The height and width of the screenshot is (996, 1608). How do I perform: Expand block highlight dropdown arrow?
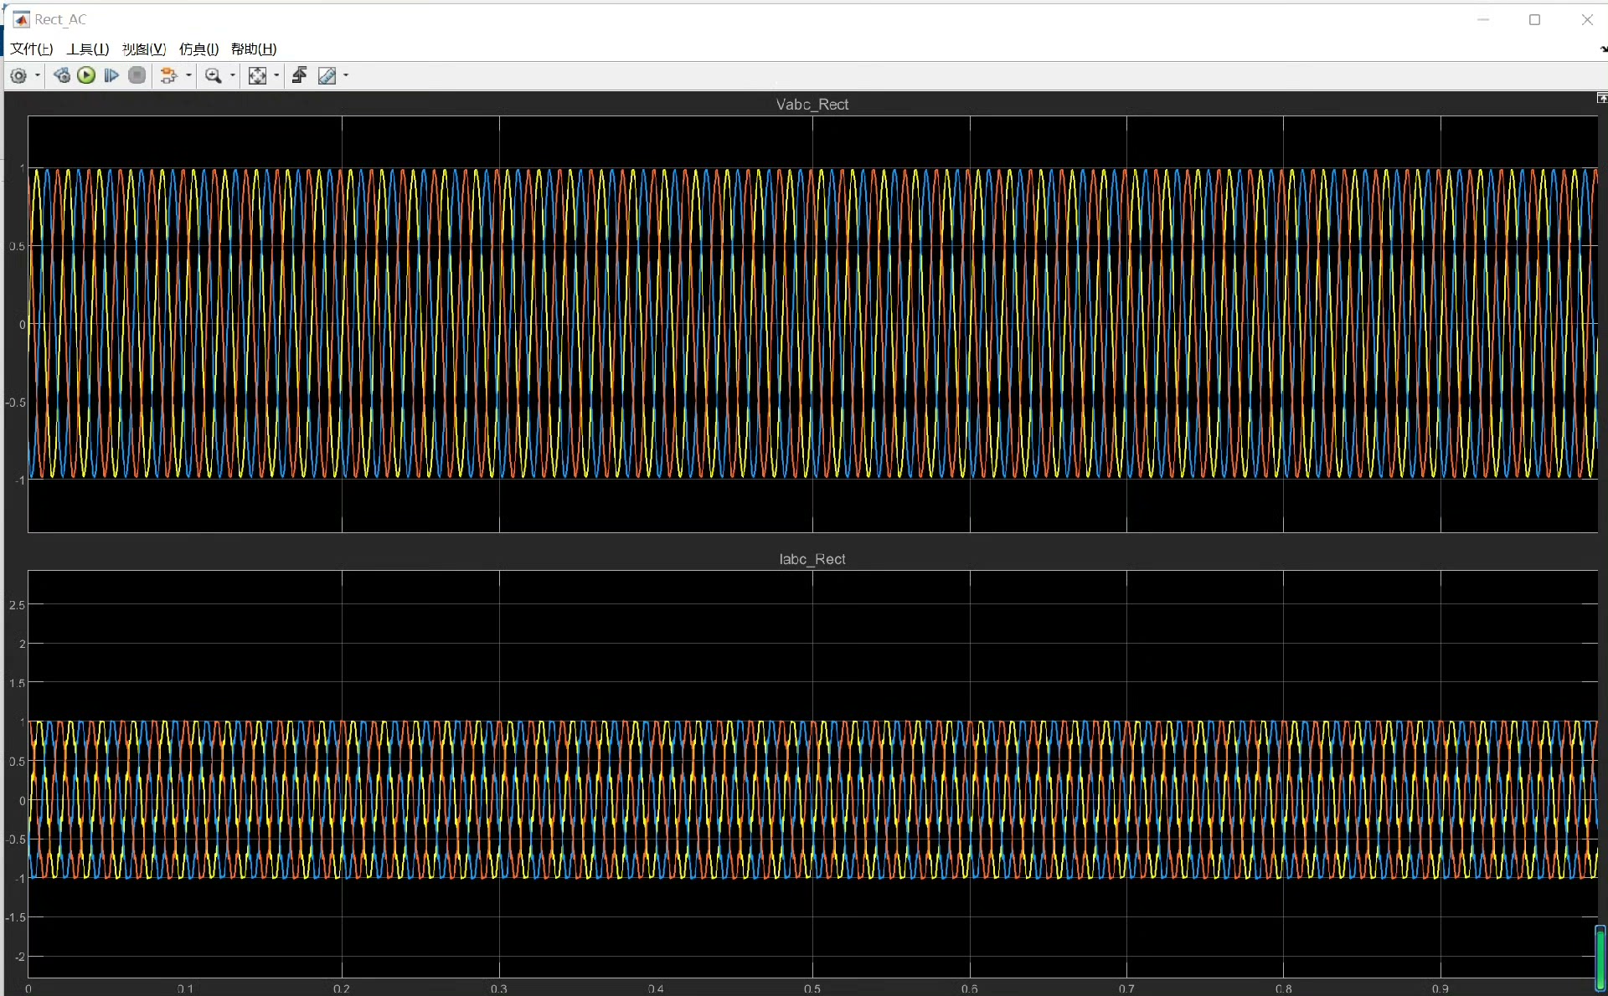[188, 76]
